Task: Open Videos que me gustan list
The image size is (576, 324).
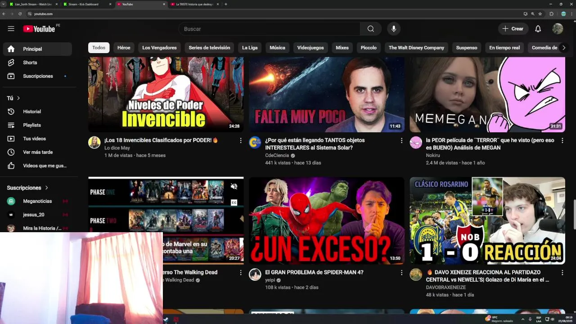Action: click(37, 166)
